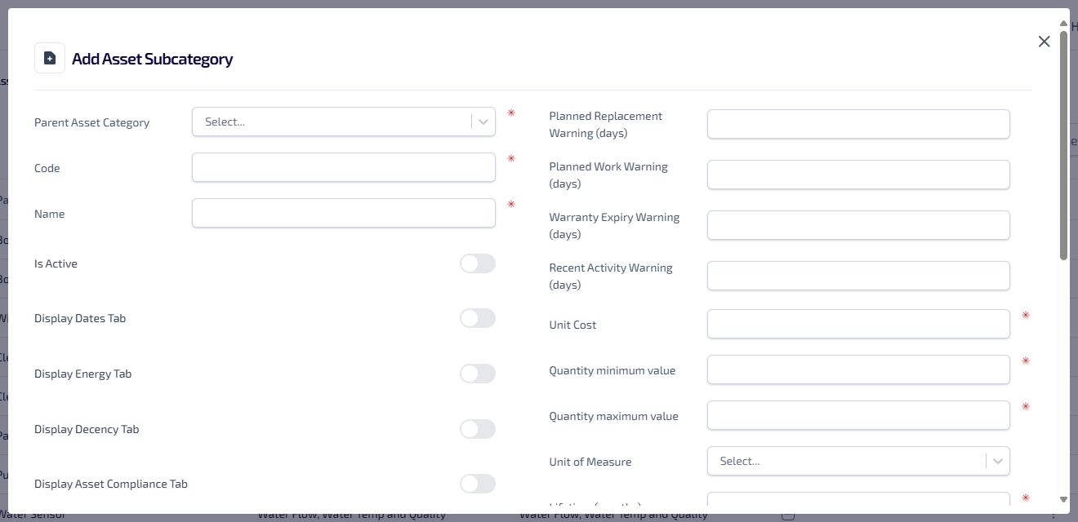Toggle the Is Active switch

(477, 263)
